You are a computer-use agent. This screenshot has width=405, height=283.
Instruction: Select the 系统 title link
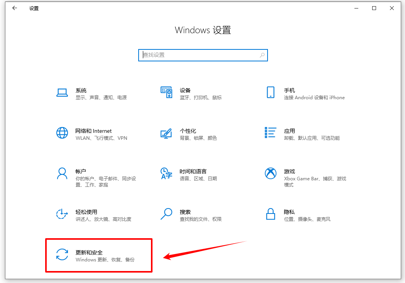pyautogui.click(x=81, y=90)
